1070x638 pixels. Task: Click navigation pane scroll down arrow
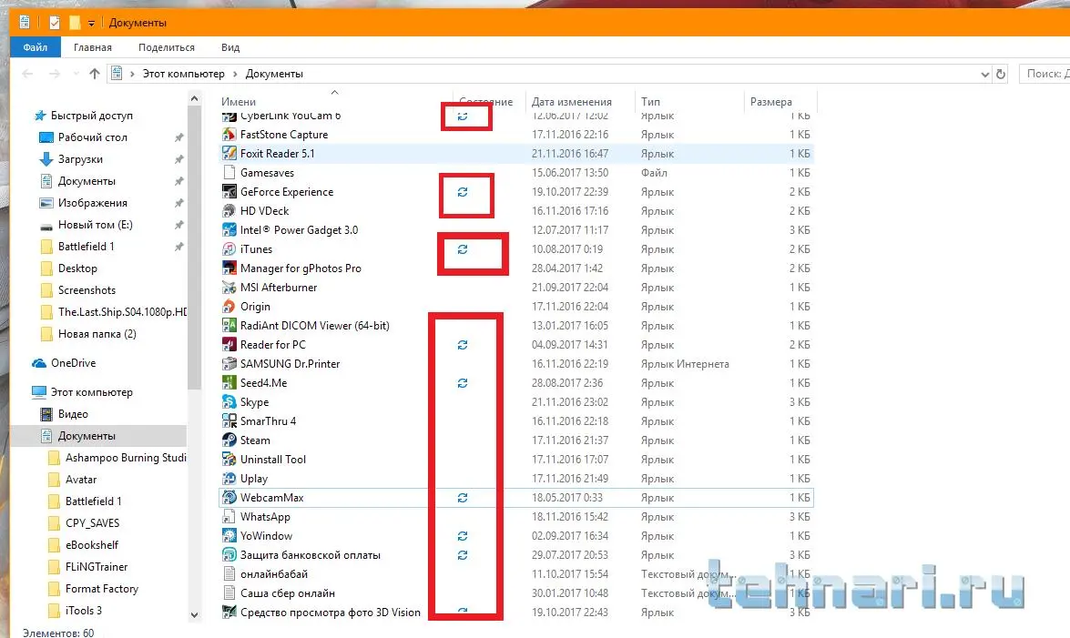coord(195,615)
